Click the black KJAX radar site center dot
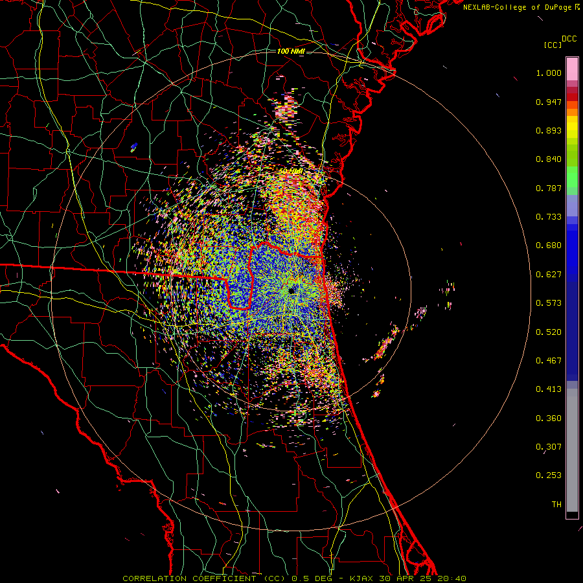The height and width of the screenshot is (583, 583). tap(291, 291)
